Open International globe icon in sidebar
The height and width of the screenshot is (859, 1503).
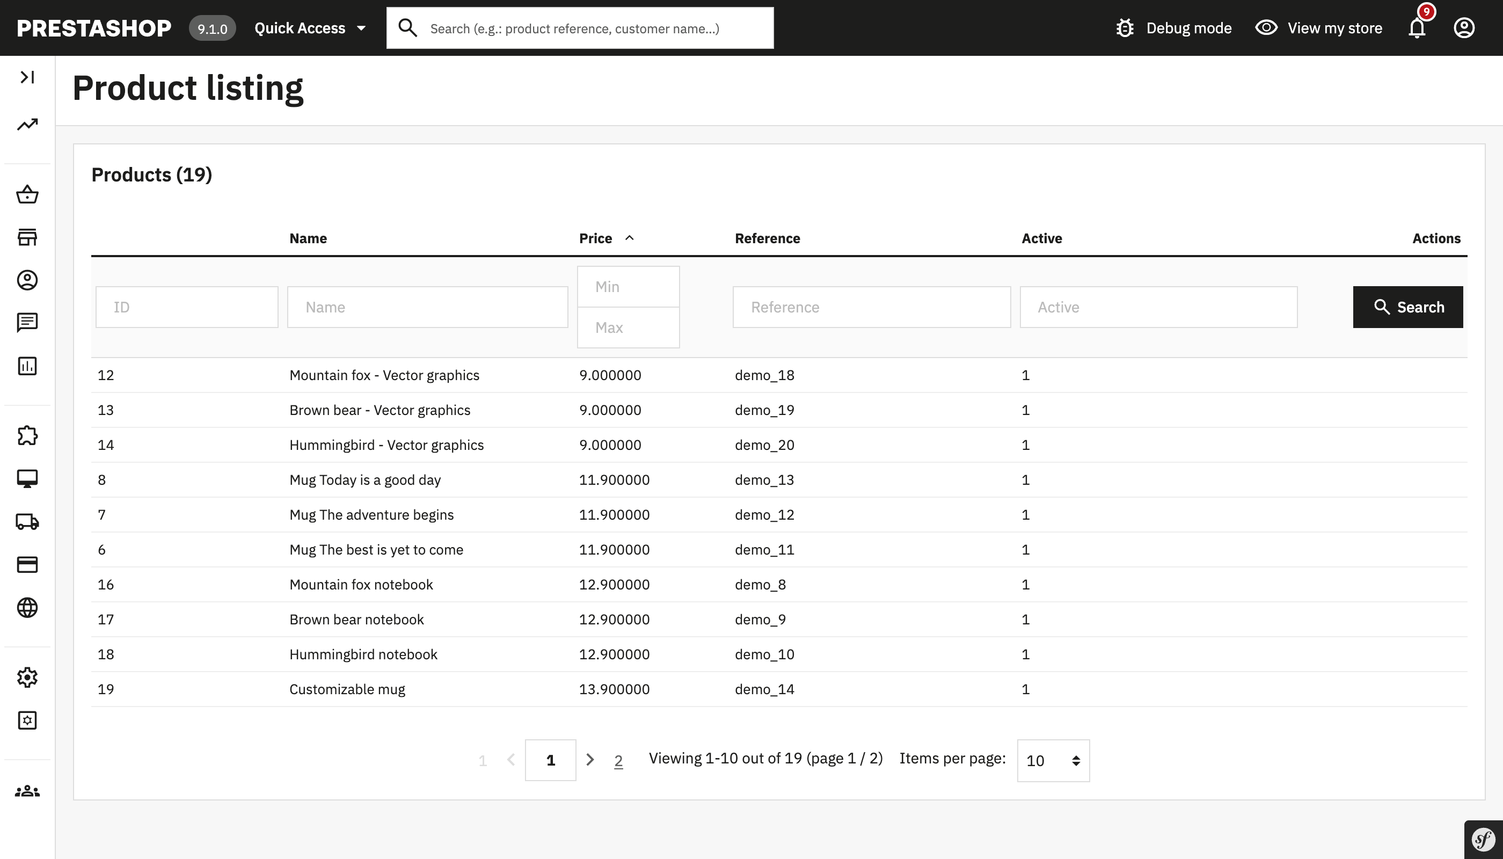tap(27, 607)
